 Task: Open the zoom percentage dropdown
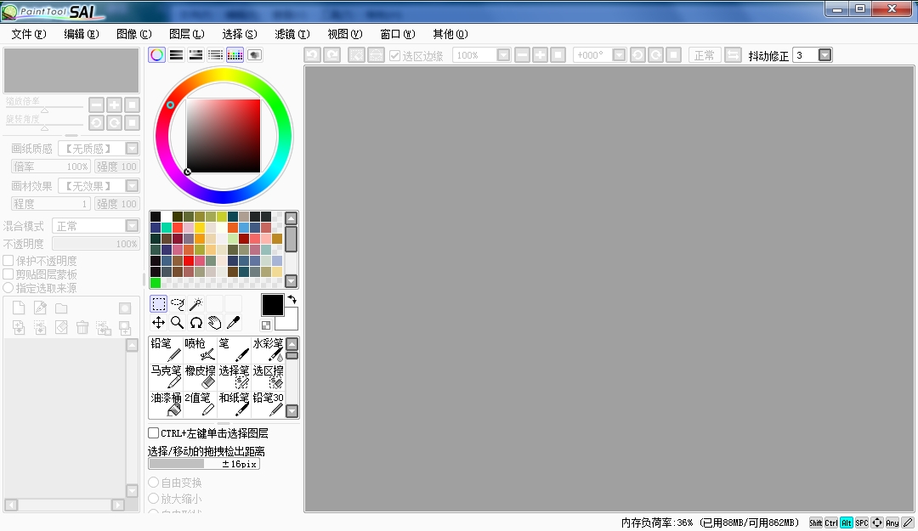[505, 54]
